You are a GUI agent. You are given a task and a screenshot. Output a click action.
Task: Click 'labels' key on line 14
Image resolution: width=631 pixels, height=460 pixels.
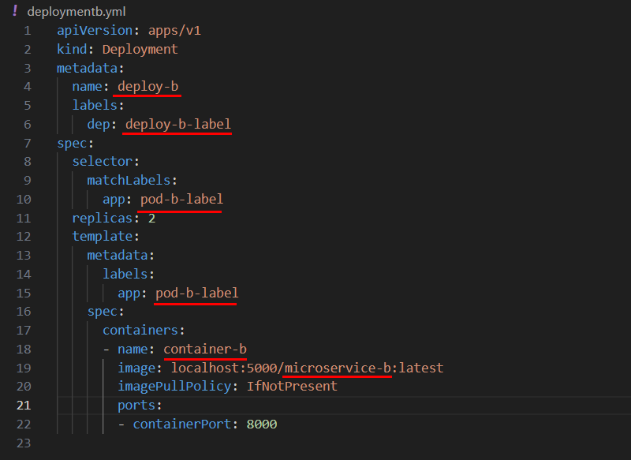tap(125, 274)
